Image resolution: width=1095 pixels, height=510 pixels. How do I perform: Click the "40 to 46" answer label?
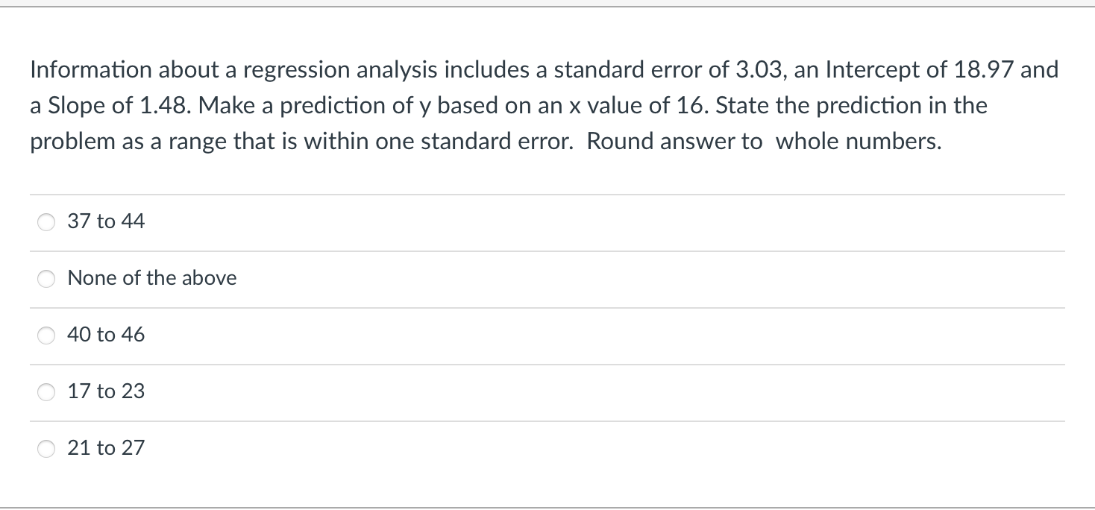(x=106, y=335)
